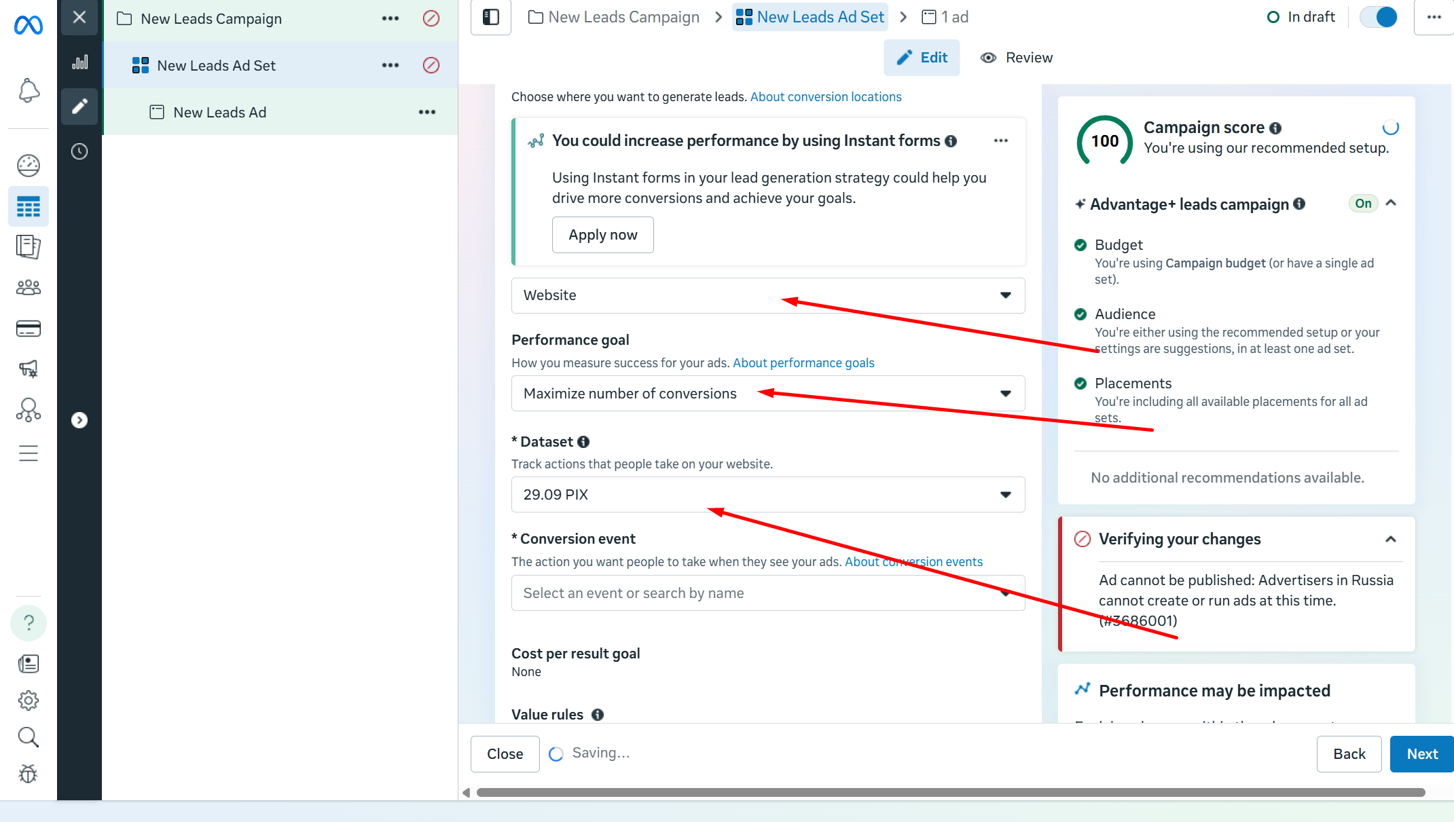Open New Leads Ad Set more options
The image size is (1454, 822).
click(390, 65)
